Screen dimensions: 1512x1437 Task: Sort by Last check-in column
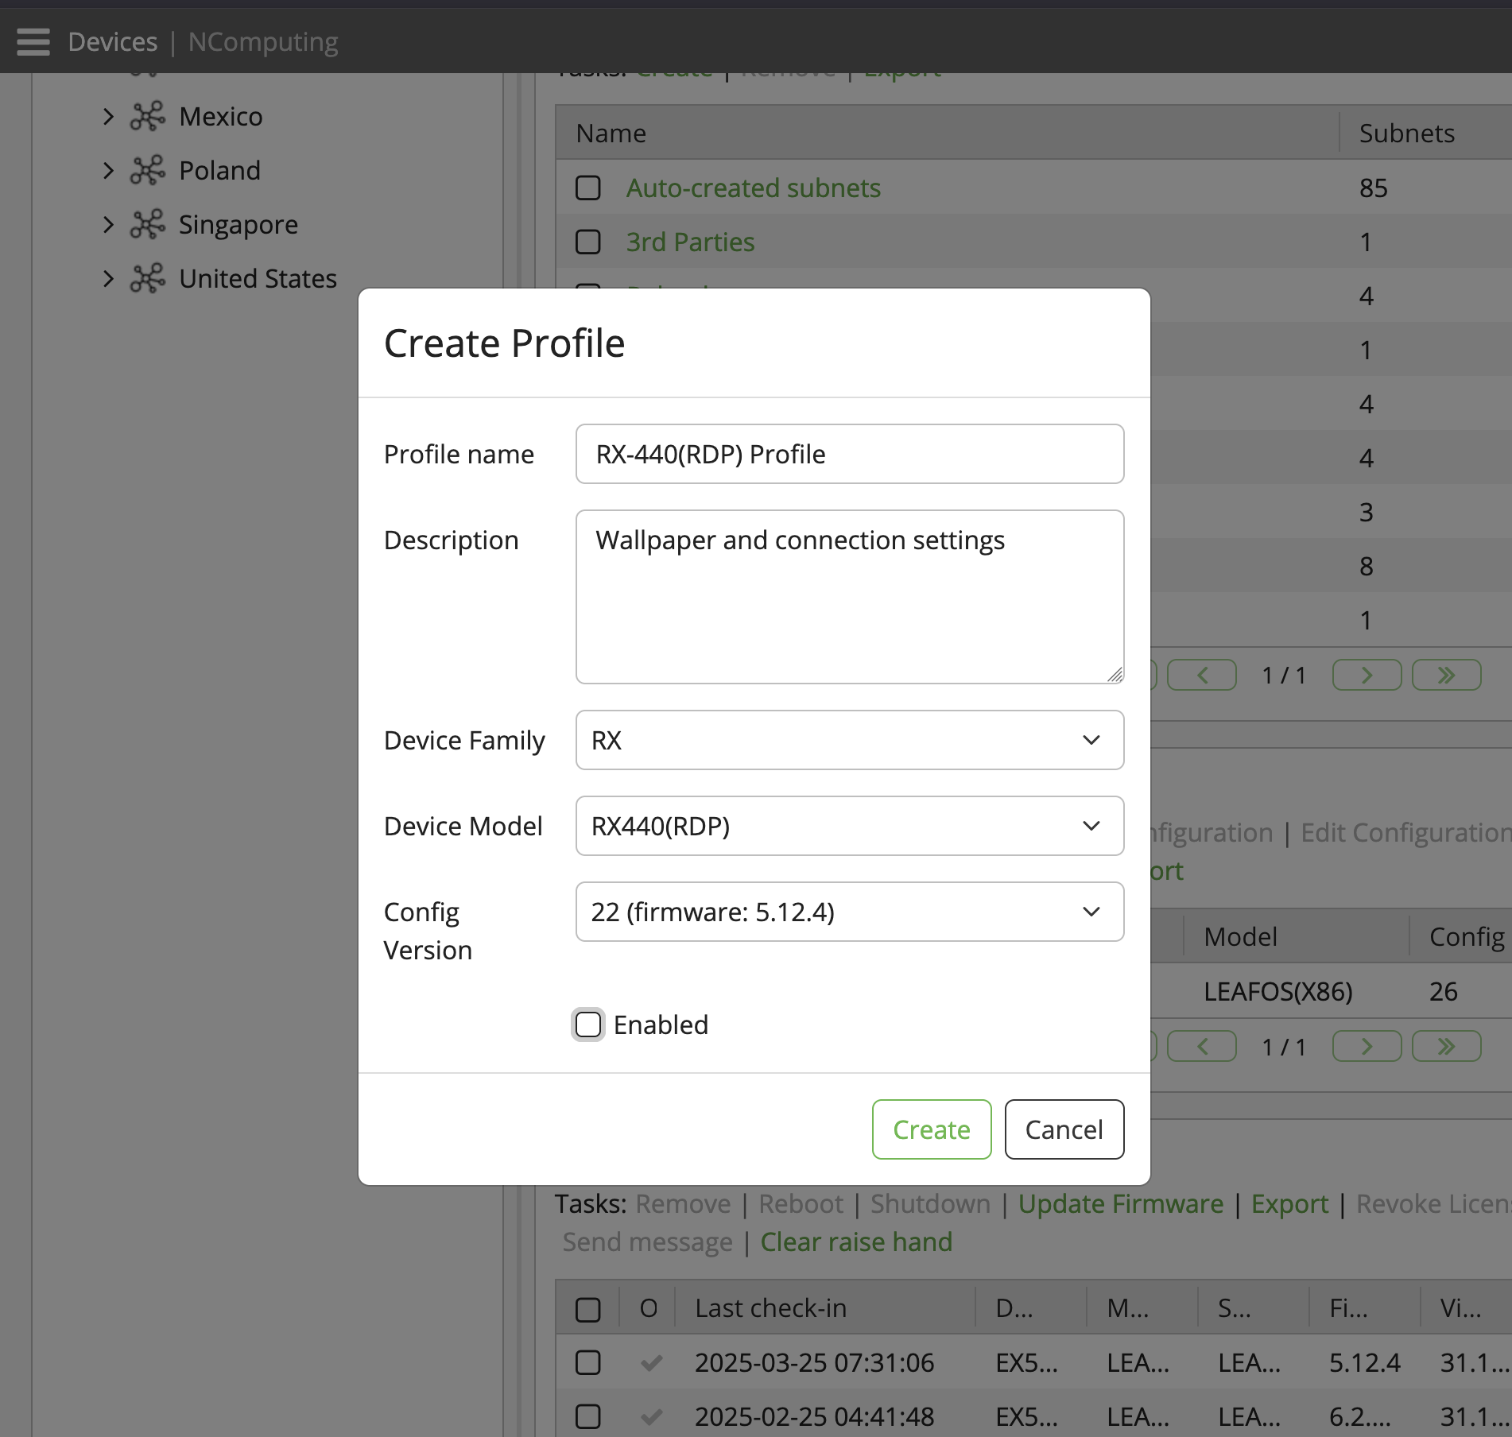771,1309
